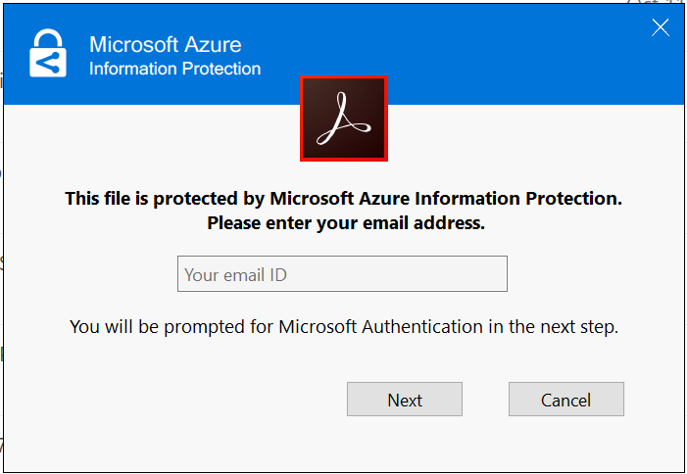Cancel the email sign-in prompt
This screenshot has width=687, height=474.
tap(565, 400)
